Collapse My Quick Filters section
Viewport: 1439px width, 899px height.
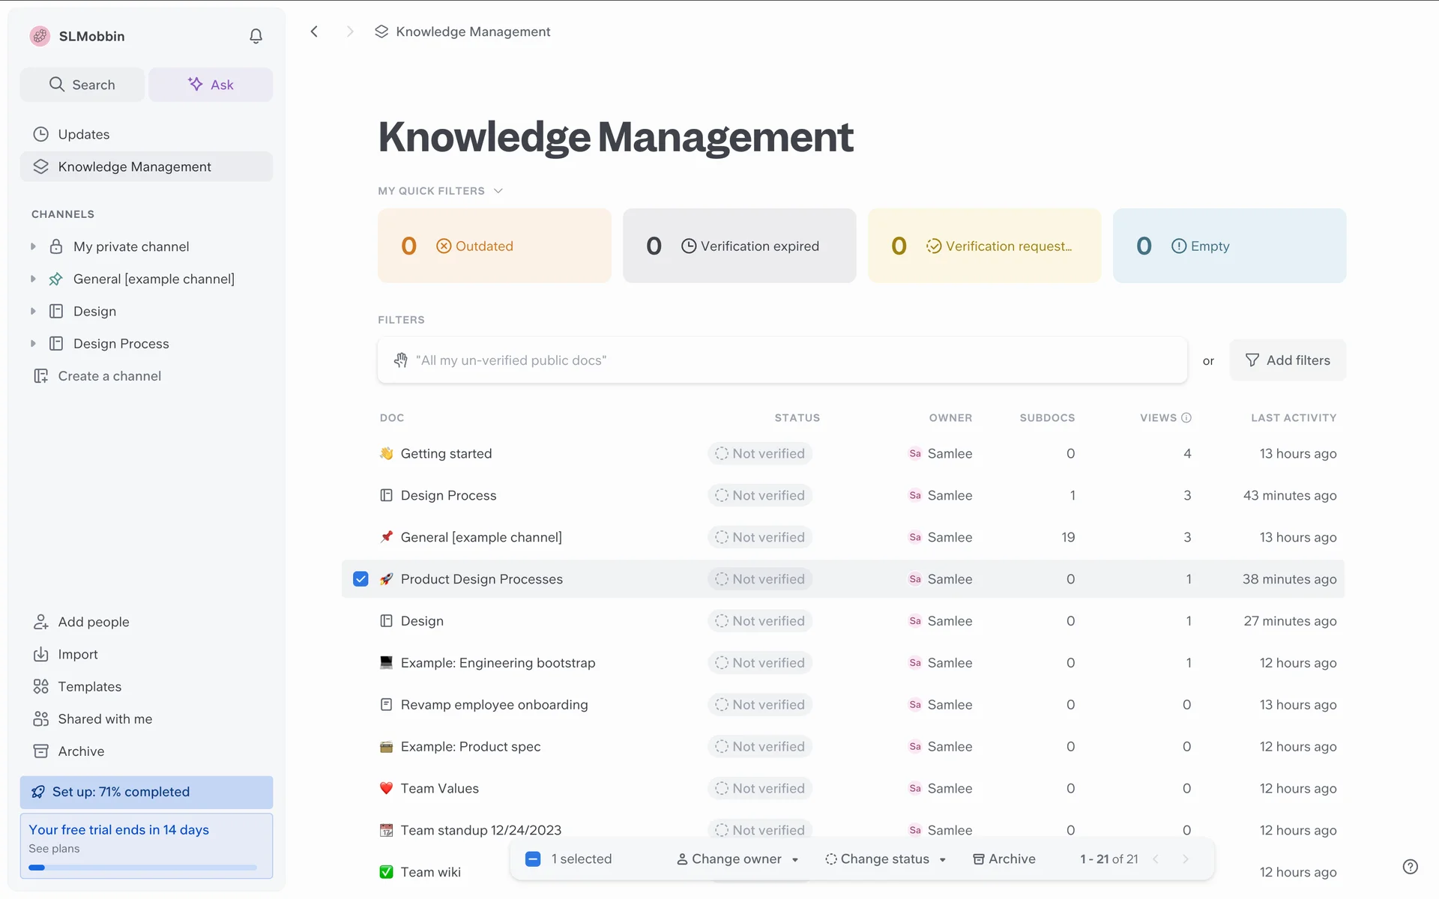498,191
